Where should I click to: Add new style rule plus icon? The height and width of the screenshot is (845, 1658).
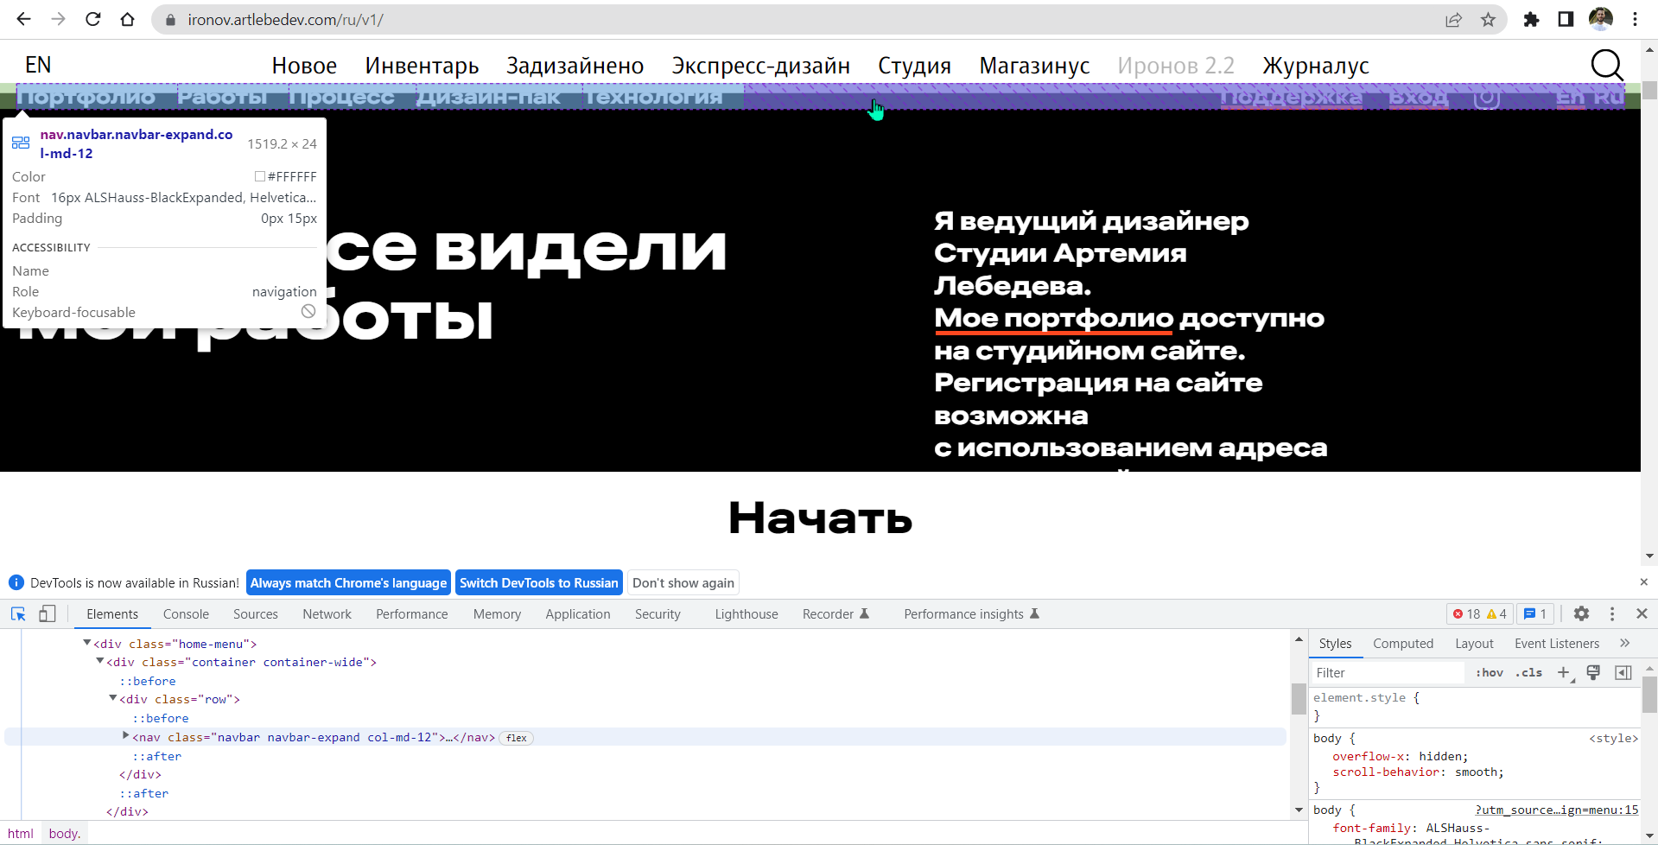click(x=1564, y=672)
